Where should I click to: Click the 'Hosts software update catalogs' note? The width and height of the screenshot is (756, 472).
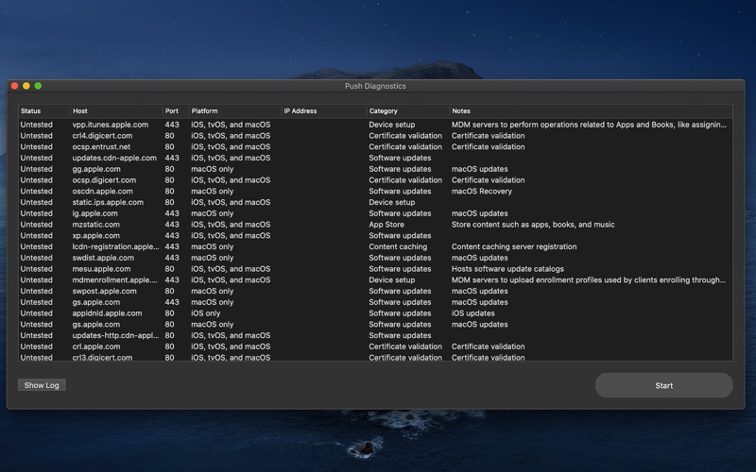click(x=507, y=269)
